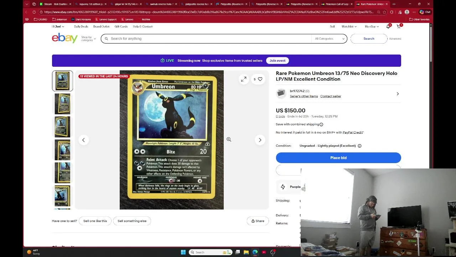Open the All Categories dropdown
The image size is (456, 257).
pos(330,39)
